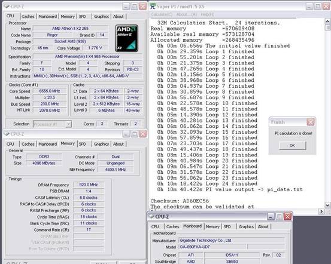The height and width of the screenshot is (264, 331).
Task: Select Graphics tab in Mainboard CPU-Z window
Action: (247, 227)
